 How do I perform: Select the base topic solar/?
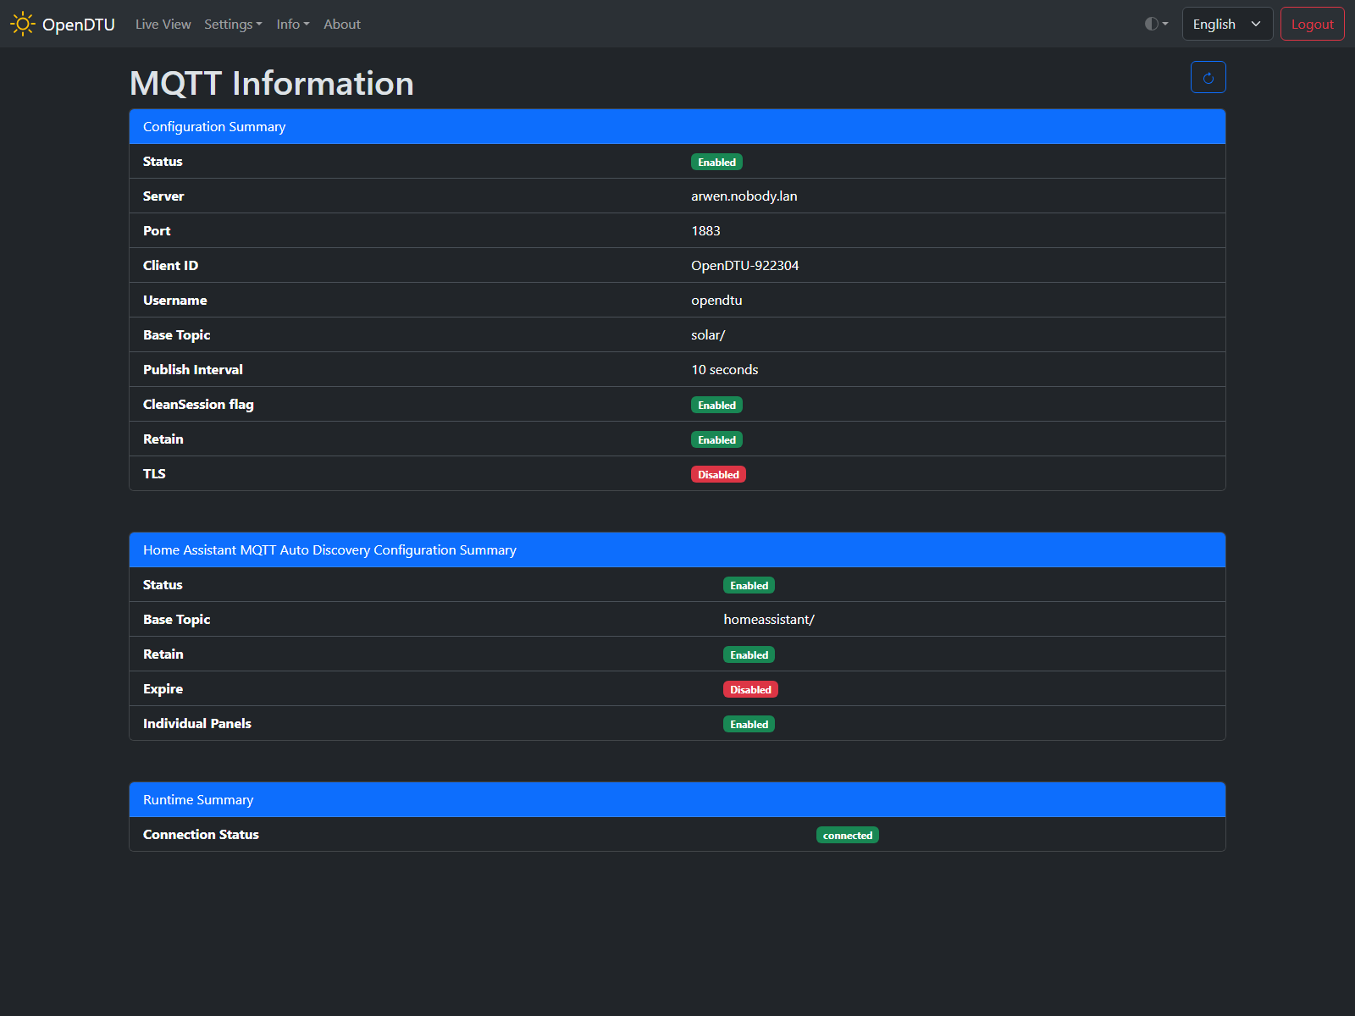(x=708, y=334)
